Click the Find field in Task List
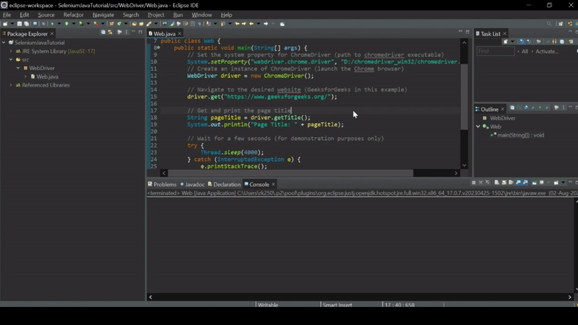This screenshot has width=578, height=325. pos(494,51)
